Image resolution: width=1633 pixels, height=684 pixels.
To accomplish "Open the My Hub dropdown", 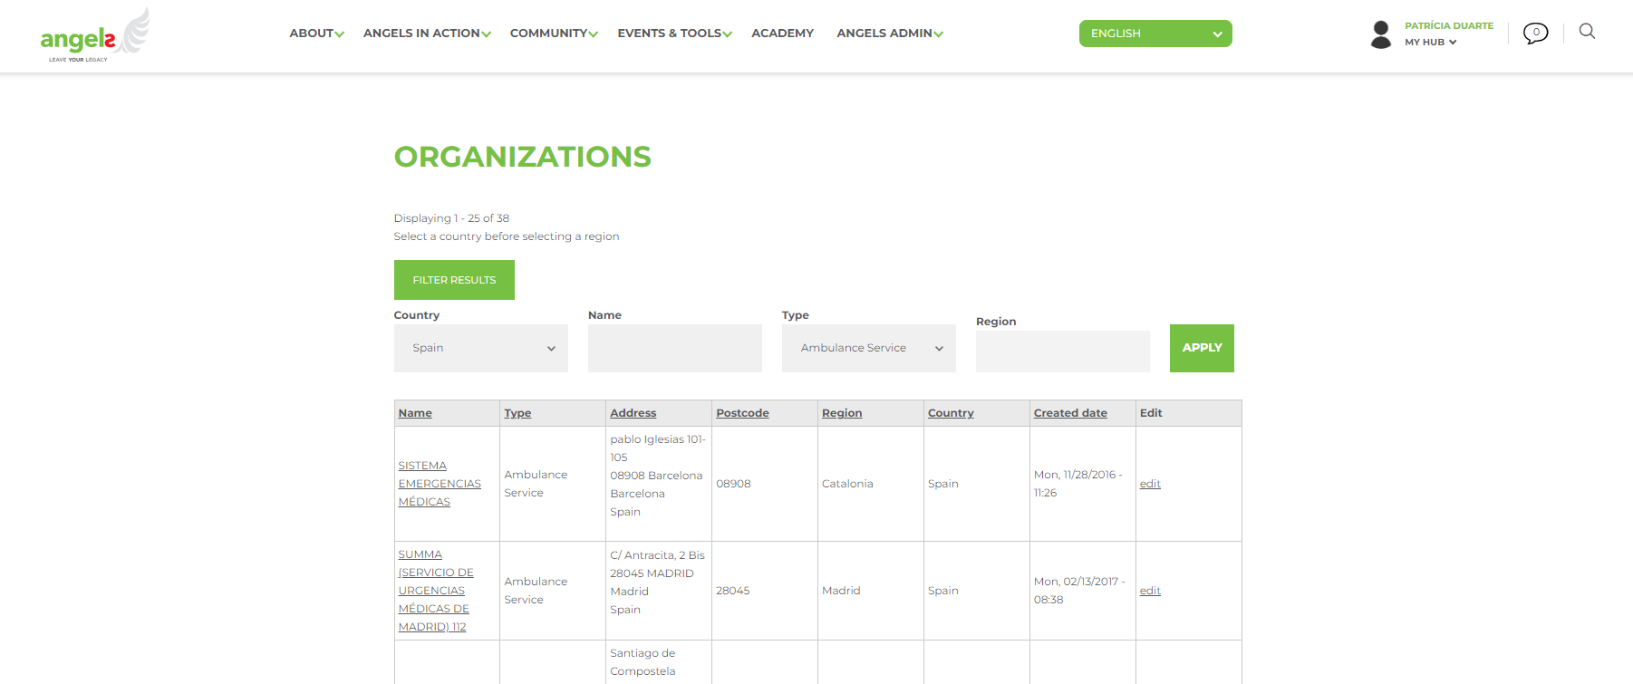I will (x=1430, y=43).
